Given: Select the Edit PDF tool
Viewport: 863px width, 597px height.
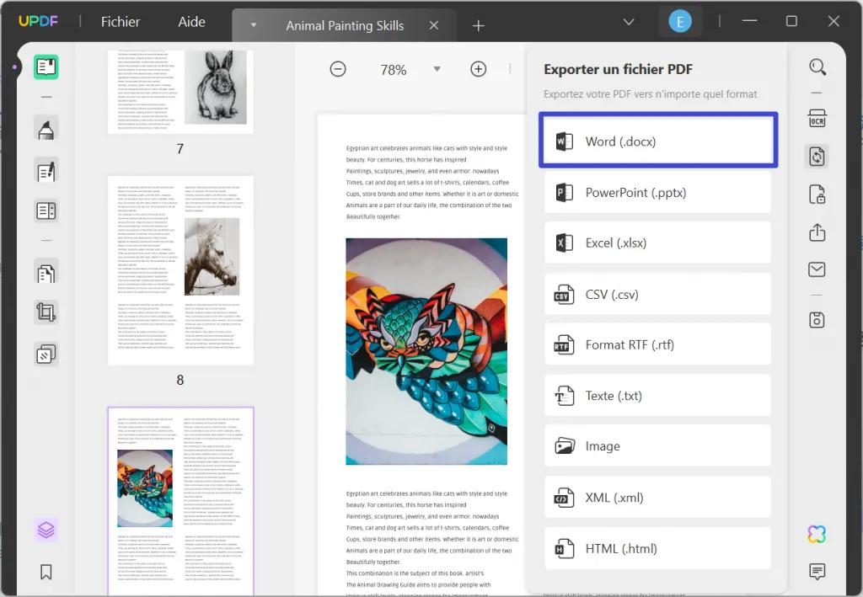Looking at the screenshot, I should pyautogui.click(x=46, y=170).
